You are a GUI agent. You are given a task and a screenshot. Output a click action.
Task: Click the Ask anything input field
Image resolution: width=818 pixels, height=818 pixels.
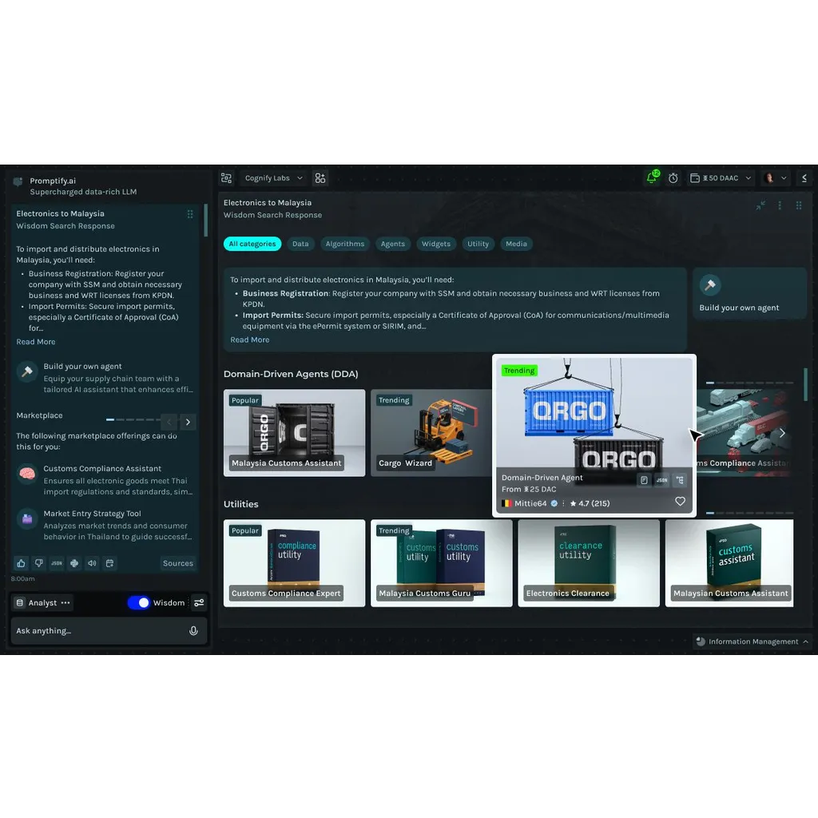(109, 631)
